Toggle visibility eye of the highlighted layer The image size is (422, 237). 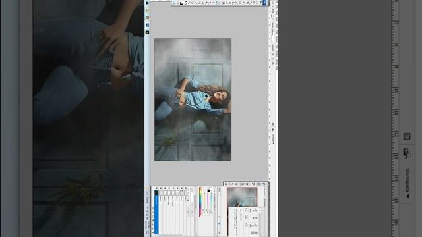pyautogui.click(x=157, y=188)
